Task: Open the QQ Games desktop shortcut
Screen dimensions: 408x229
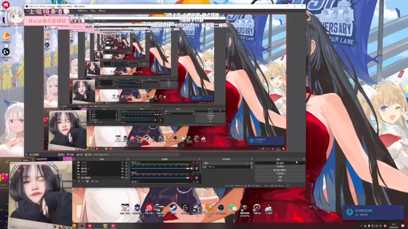Action: tap(269, 208)
